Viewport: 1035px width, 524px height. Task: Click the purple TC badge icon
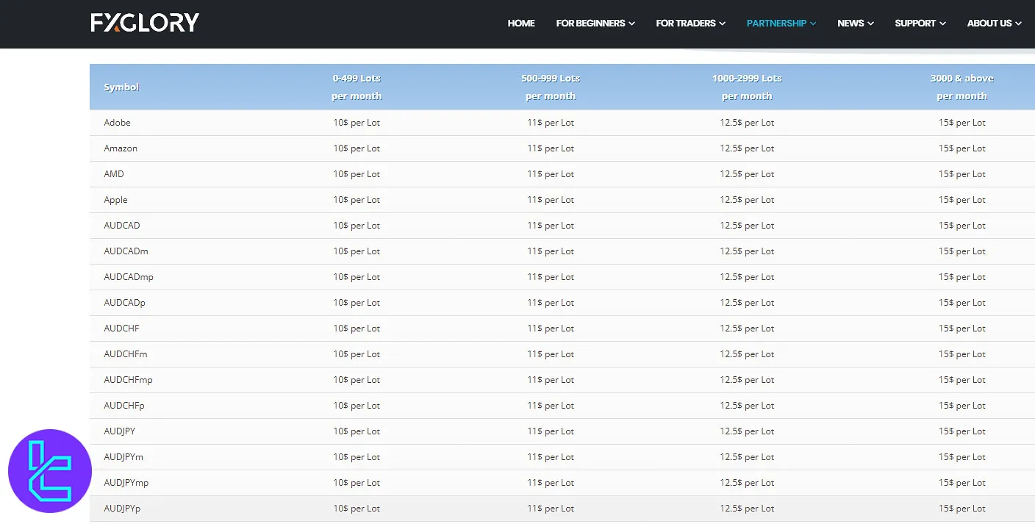pos(50,470)
